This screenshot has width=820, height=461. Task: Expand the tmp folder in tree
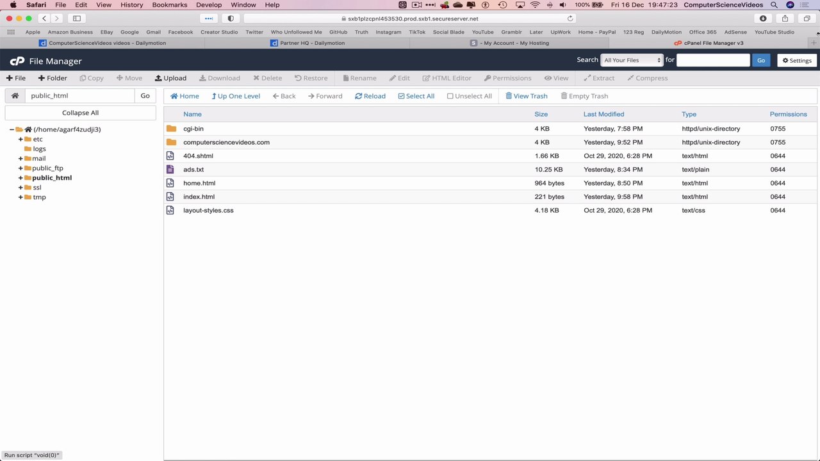pos(20,197)
